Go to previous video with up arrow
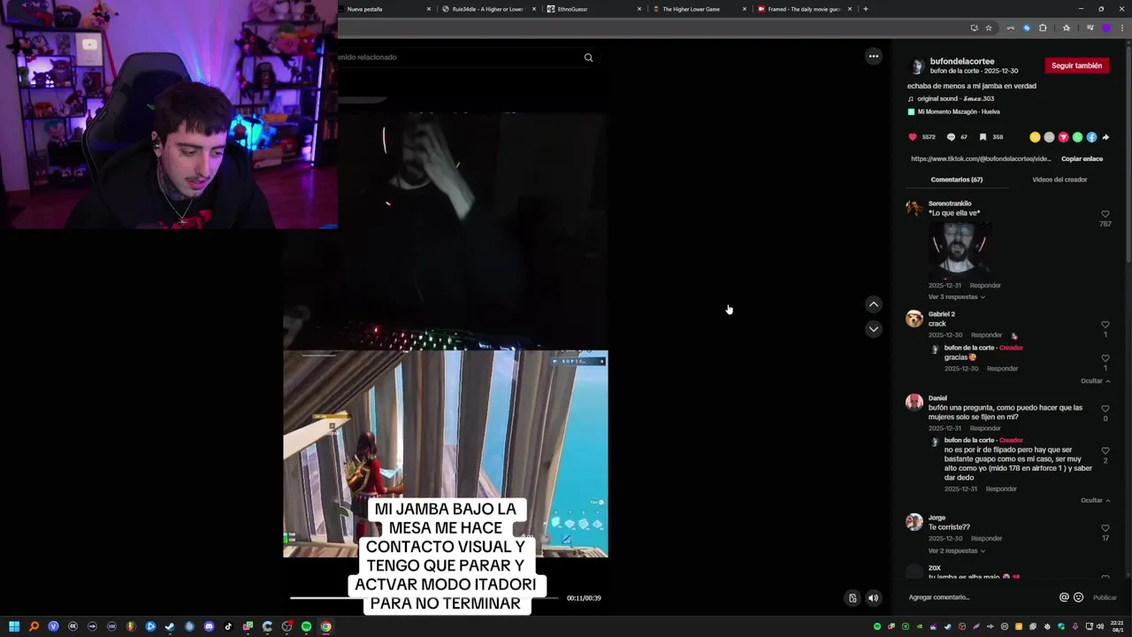1132x637 pixels. click(x=874, y=304)
